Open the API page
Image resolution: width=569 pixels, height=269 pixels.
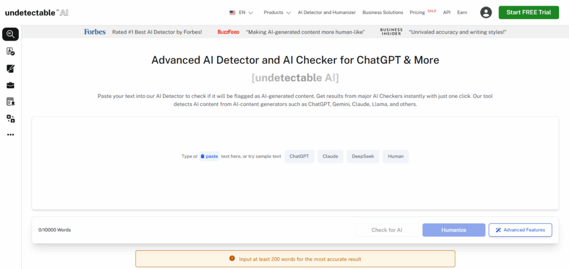tap(447, 12)
